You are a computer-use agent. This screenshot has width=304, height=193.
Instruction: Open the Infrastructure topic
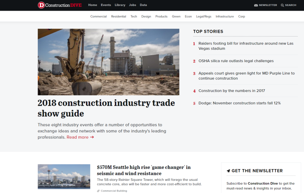(x=225, y=17)
